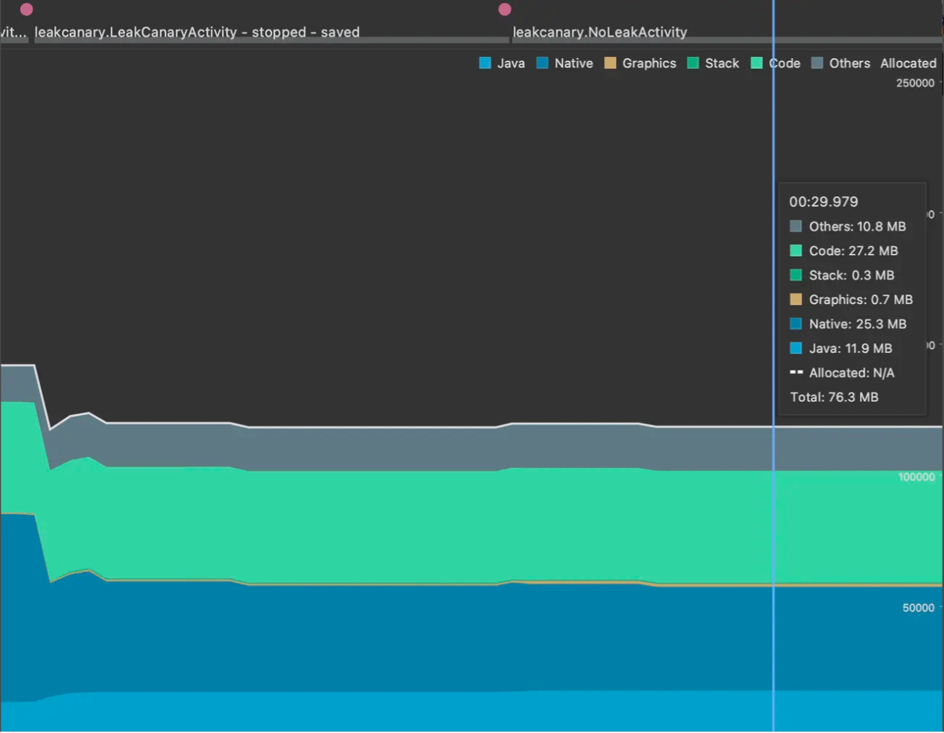Click the tooltip timestamp 00:29.979
The width and height of the screenshot is (944, 733).
click(x=823, y=201)
